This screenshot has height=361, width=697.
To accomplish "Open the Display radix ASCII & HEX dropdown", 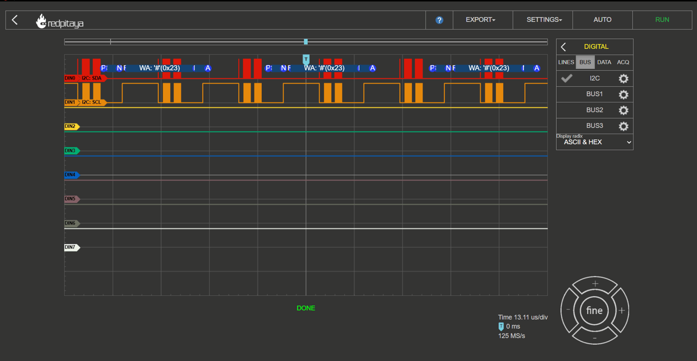I will pos(595,142).
